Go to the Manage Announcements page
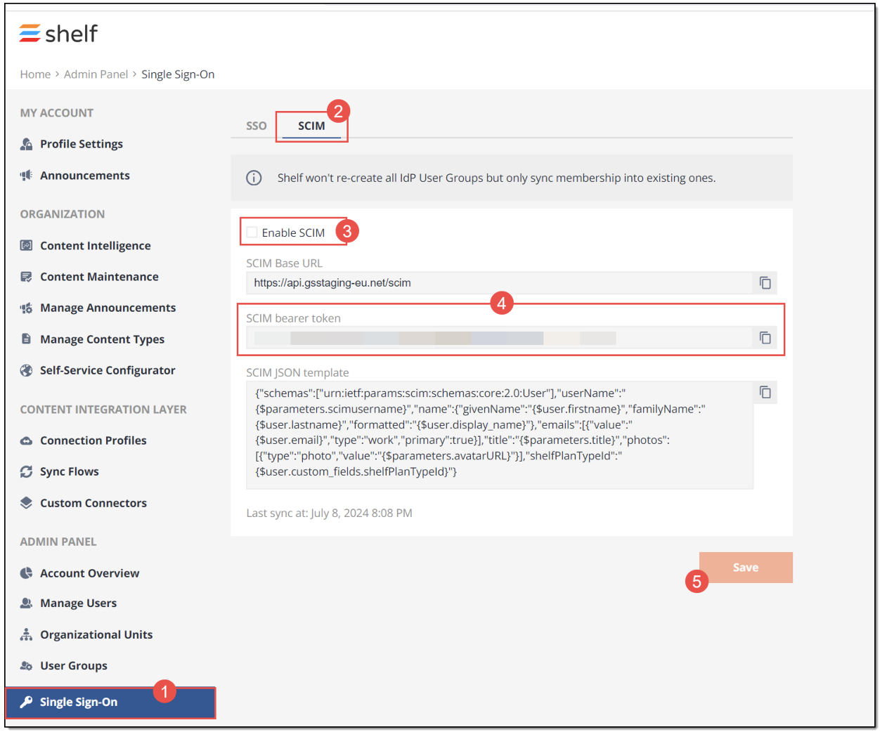Screen dimensions: 880x732 click(x=108, y=308)
